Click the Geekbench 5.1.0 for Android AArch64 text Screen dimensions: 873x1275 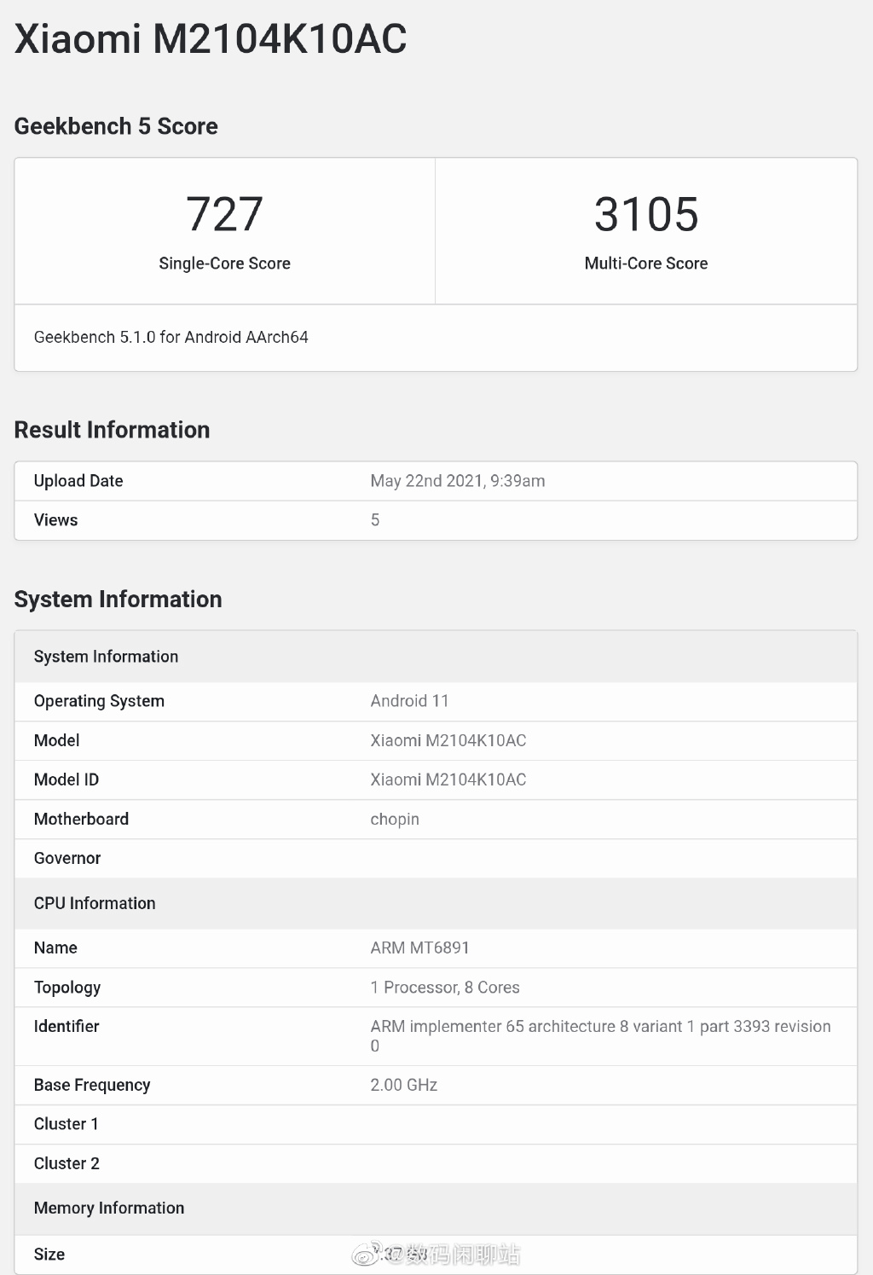pyautogui.click(x=171, y=337)
